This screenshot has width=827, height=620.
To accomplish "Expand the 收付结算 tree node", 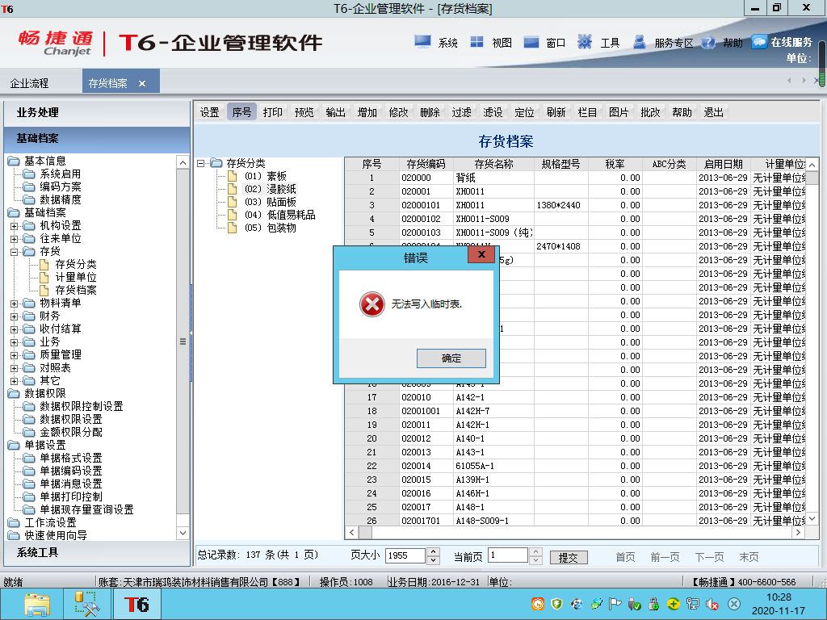I will point(15,329).
